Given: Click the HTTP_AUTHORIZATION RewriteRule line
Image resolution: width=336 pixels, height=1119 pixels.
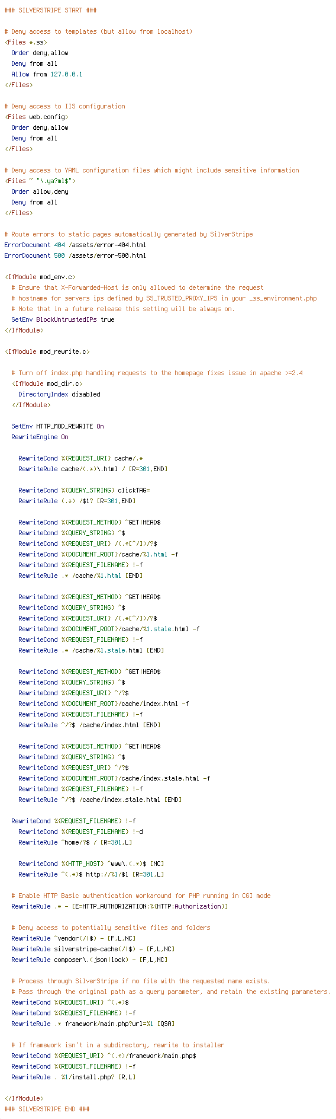Looking at the screenshot, I should point(119,906).
